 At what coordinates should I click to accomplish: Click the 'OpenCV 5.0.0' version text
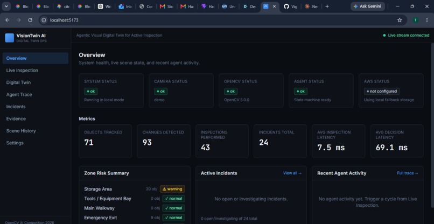pos(236,100)
